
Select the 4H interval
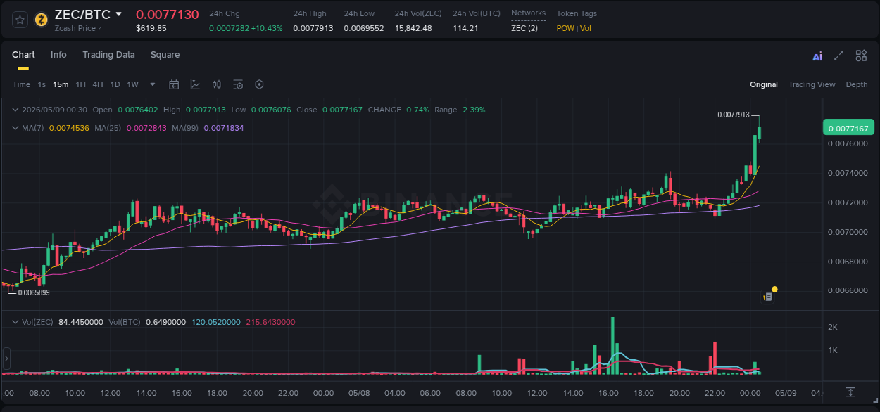[x=98, y=84]
